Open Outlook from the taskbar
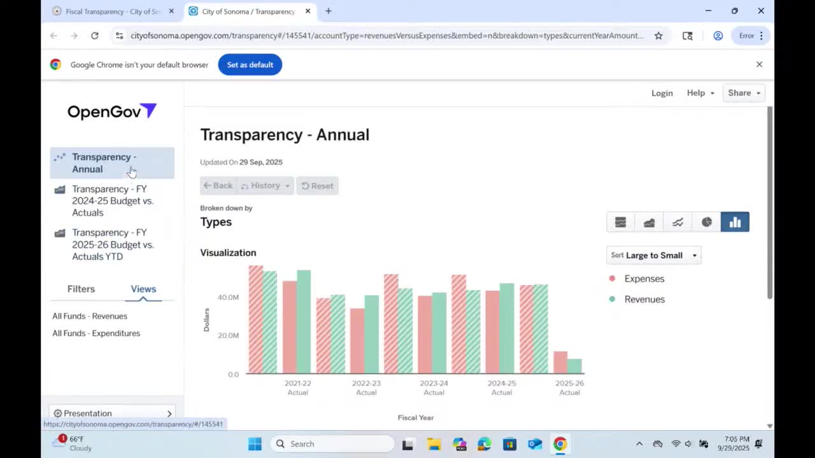Image resolution: width=815 pixels, height=458 pixels. click(x=535, y=444)
